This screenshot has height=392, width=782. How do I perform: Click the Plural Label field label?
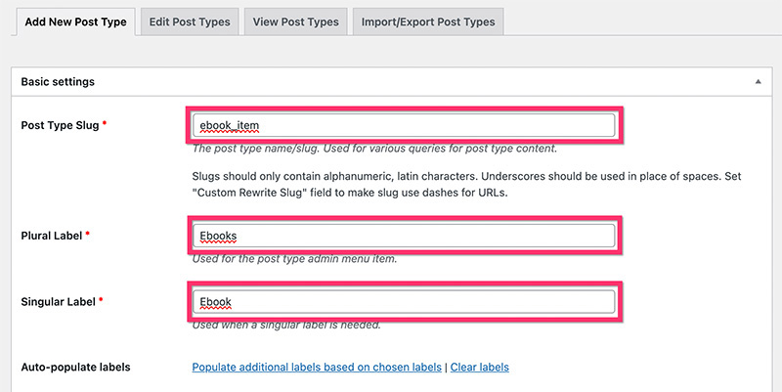tap(52, 236)
